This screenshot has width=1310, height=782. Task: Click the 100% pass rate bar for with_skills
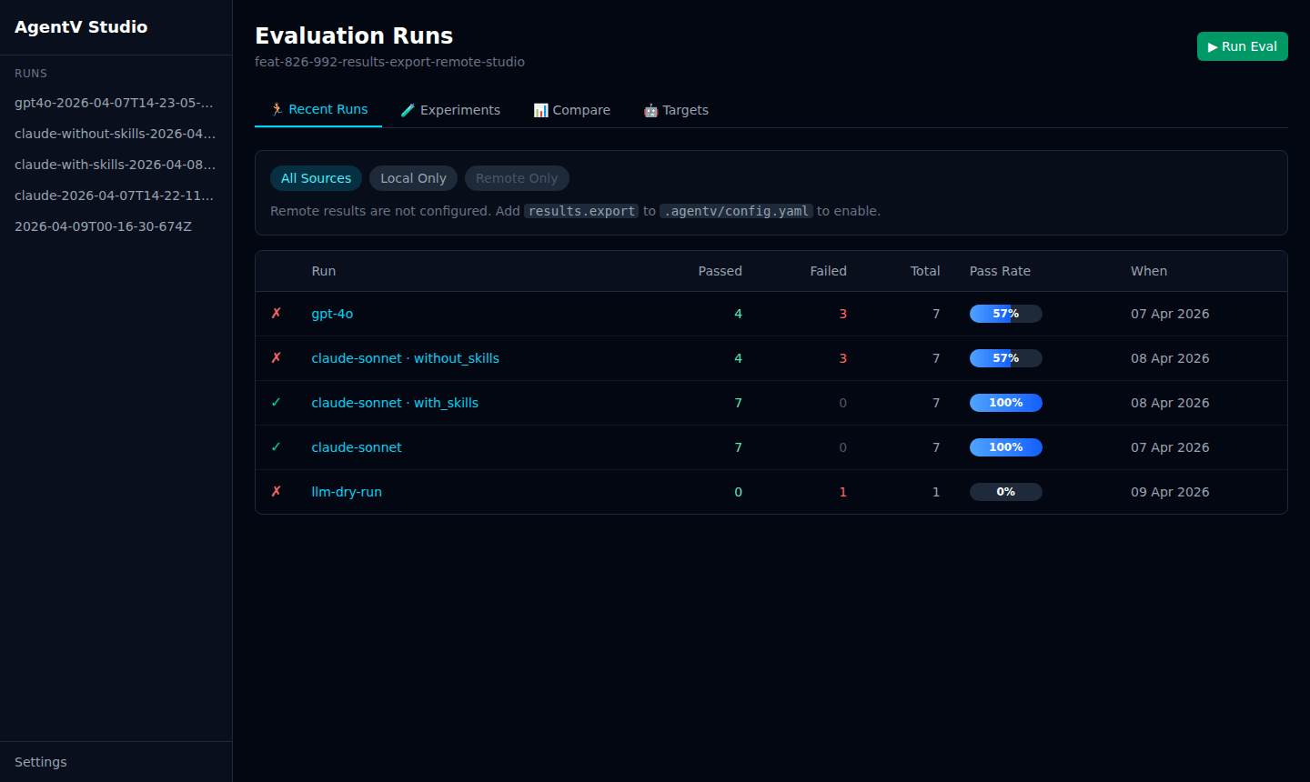(x=1005, y=403)
